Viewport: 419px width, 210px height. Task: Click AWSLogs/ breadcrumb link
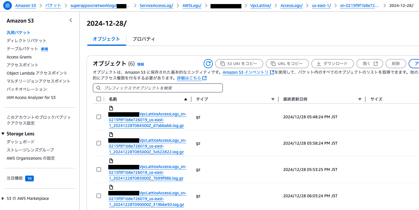coord(192,5)
